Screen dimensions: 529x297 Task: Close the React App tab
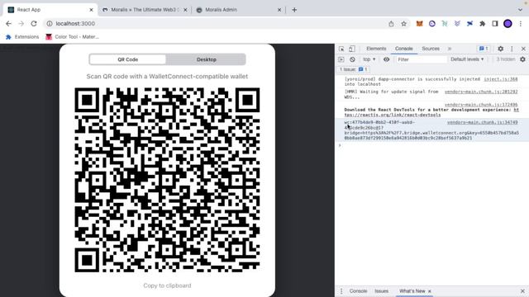click(91, 10)
